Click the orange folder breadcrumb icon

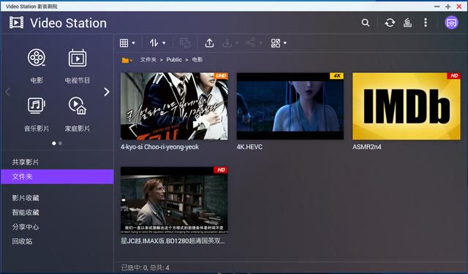tap(125, 60)
